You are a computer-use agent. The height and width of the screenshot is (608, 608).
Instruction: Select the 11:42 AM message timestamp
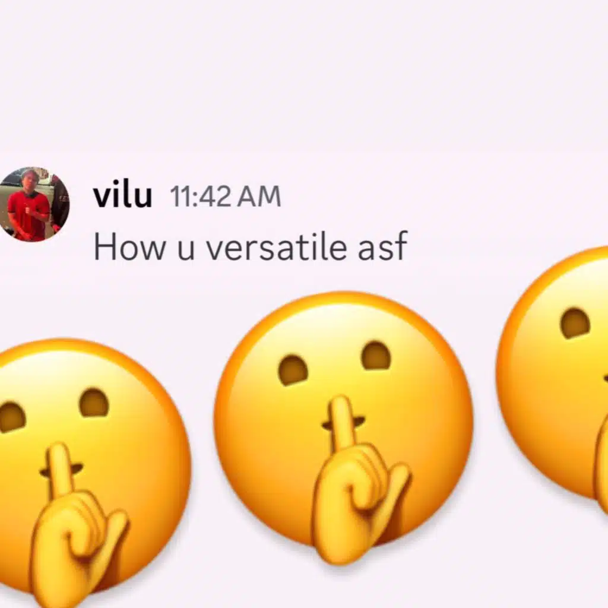(226, 197)
